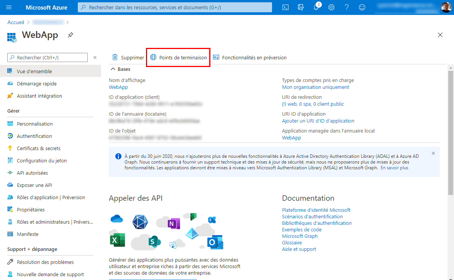Open the feedback smiley icon
This screenshot has height=280, width=454.
point(362,7)
